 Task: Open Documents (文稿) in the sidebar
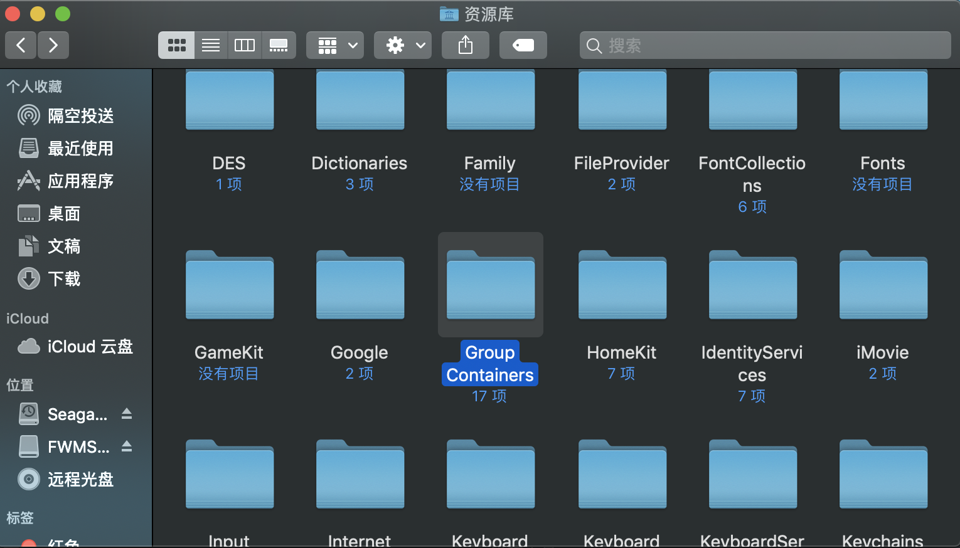(x=75, y=246)
